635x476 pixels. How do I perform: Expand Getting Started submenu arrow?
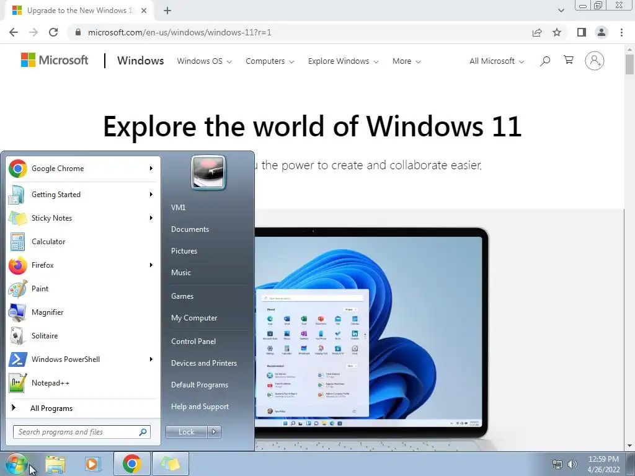click(151, 194)
